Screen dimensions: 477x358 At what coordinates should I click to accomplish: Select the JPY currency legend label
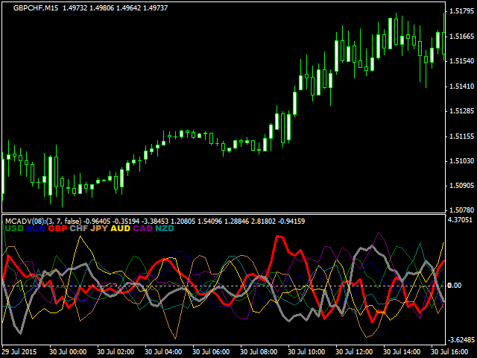pos(99,228)
